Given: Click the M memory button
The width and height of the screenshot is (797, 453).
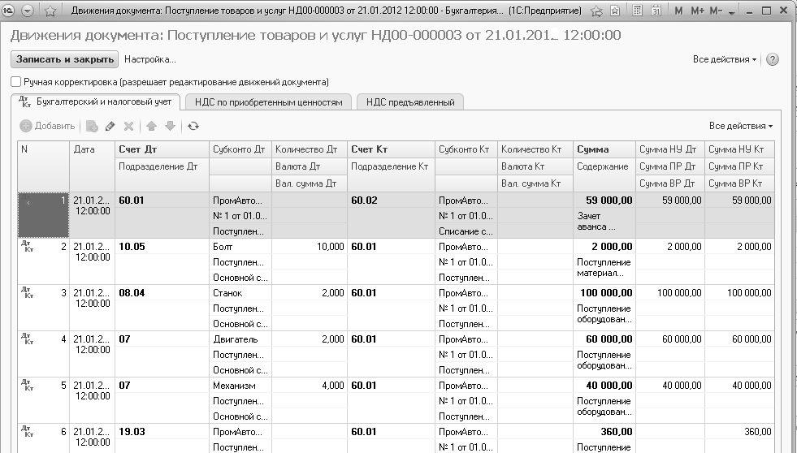Looking at the screenshot, I should point(678,11).
